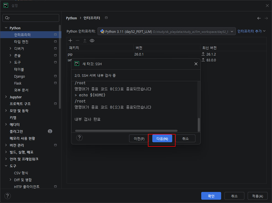The image size is (272, 203).
Task: Click the plugin update badge 3
Action: coord(50,131)
